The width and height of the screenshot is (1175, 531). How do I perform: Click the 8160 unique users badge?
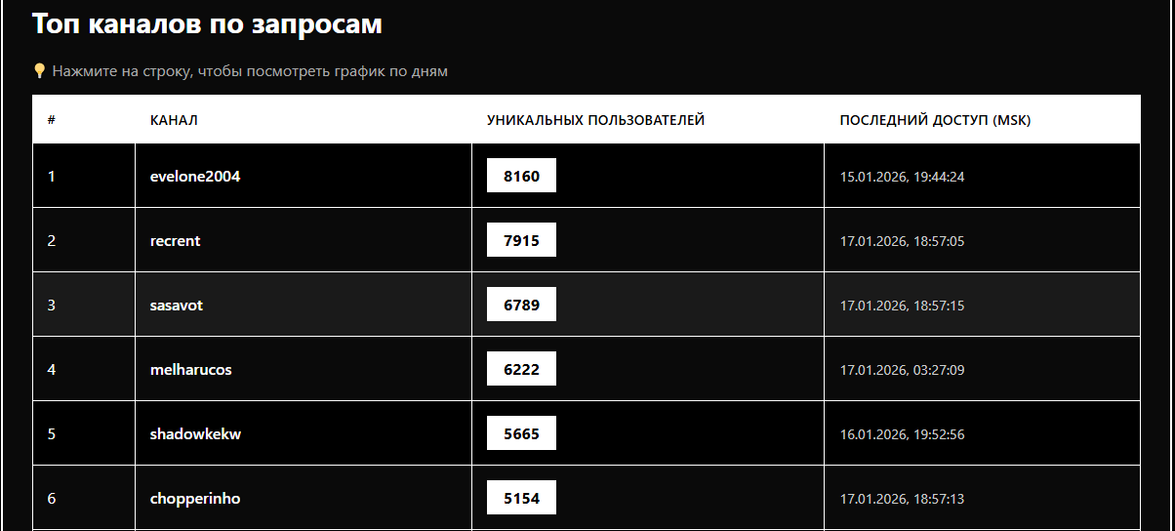pos(521,176)
